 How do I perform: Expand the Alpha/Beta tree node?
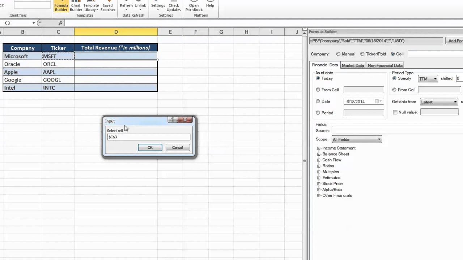319,190
